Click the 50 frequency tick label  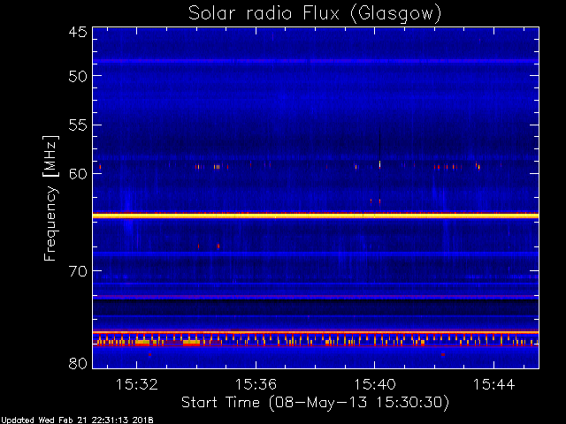(78, 76)
